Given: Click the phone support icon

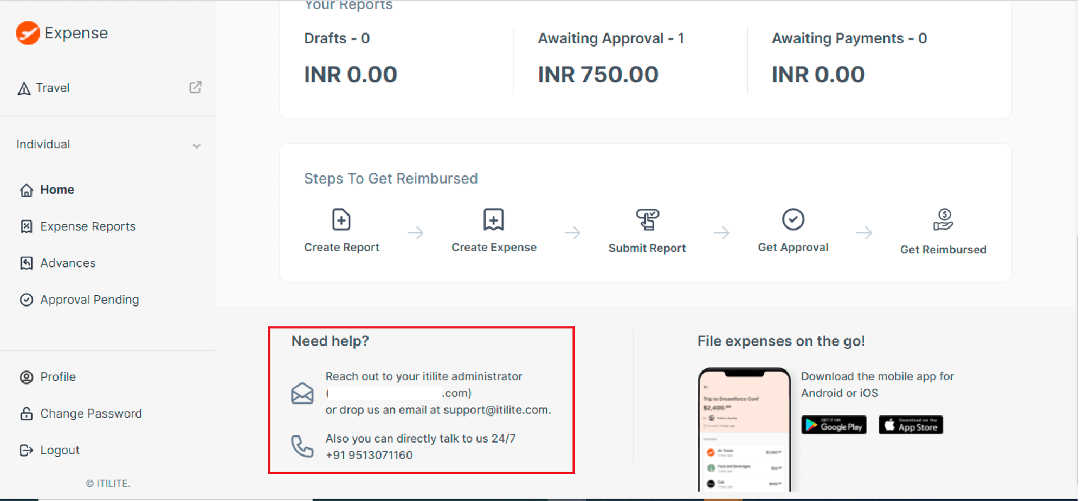Looking at the screenshot, I should (302, 446).
